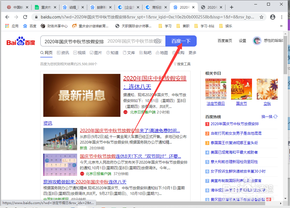This screenshot has height=208, width=290.
Task: Click the 资讯 section link
Action: pos(48,123)
